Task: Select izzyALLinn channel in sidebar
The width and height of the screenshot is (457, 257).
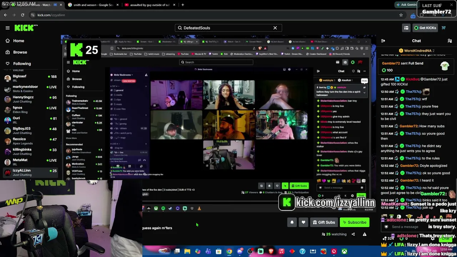Action: 30,172
